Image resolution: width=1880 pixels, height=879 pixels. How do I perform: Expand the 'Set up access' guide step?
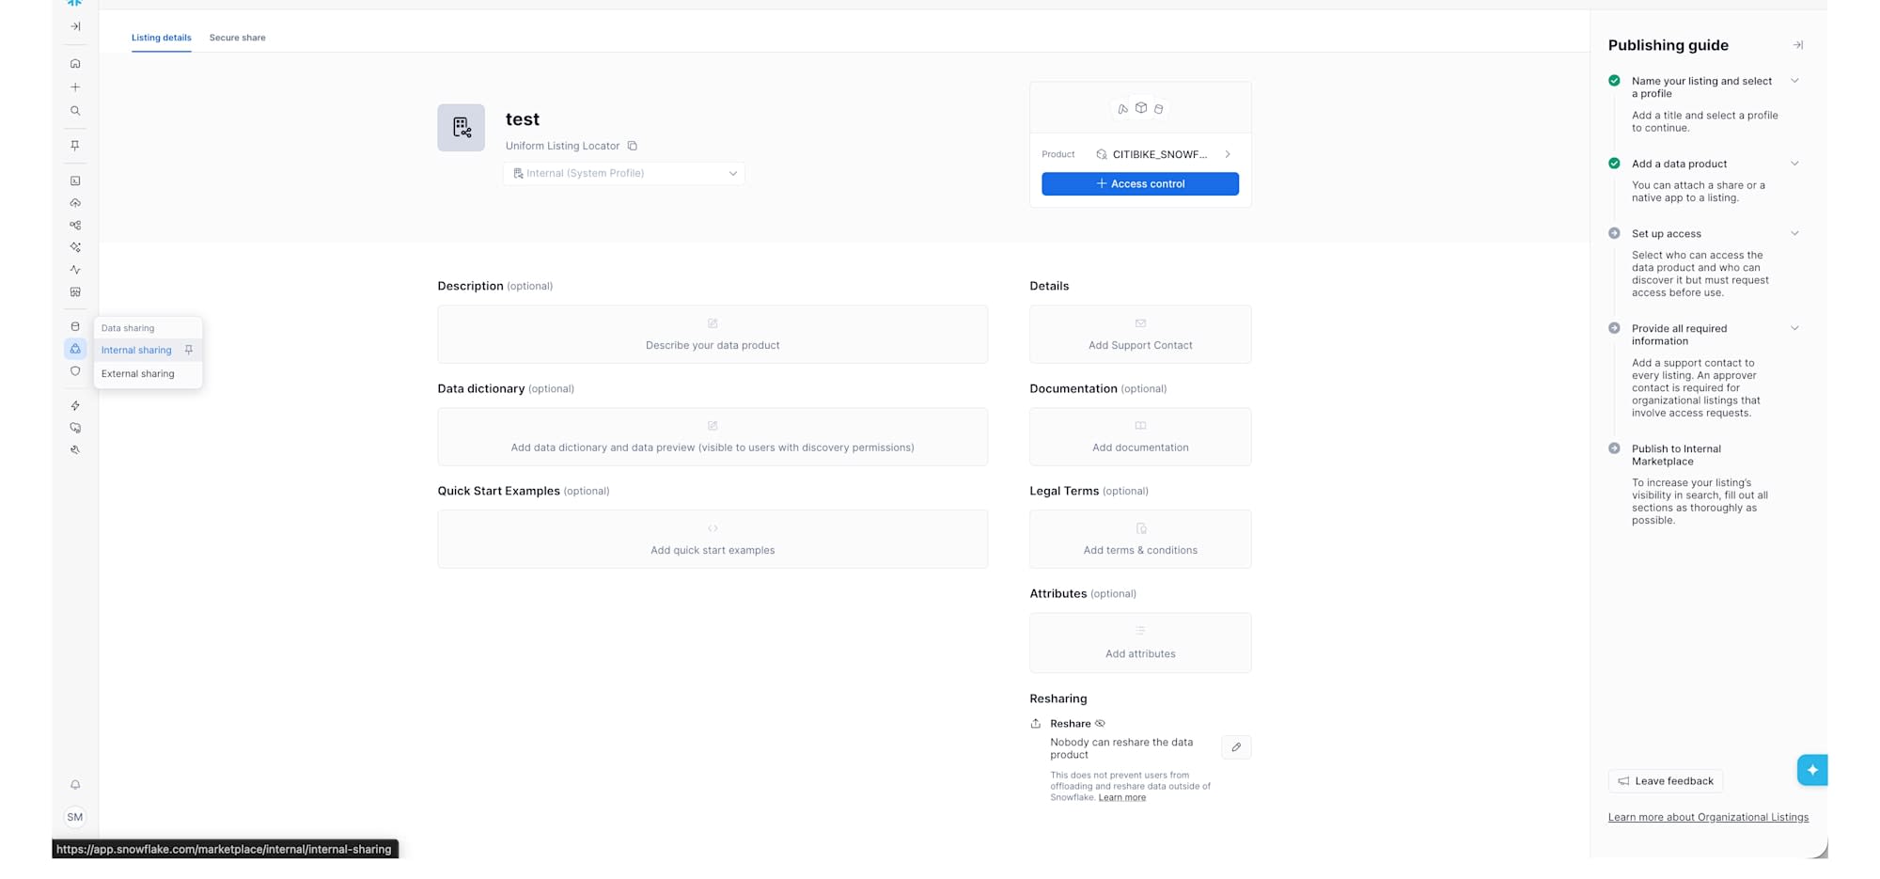pyautogui.click(x=1794, y=234)
